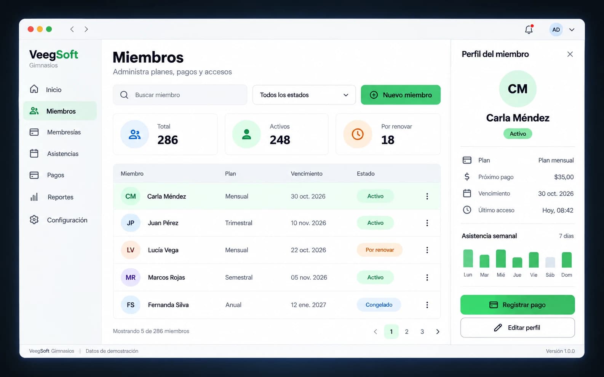Image resolution: width=604 pixels, height=377 pixels.
Task: Go back with the left arrow in title bar
Action: (72, 29)
